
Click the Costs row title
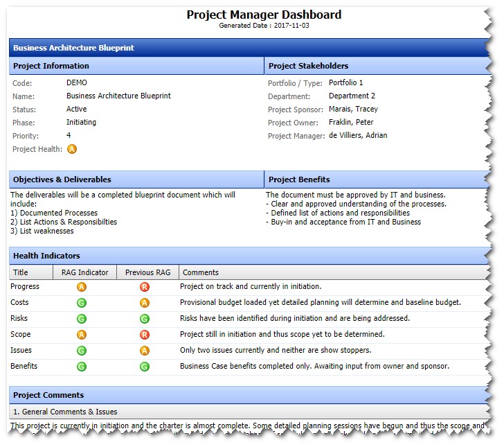[19, 303]
